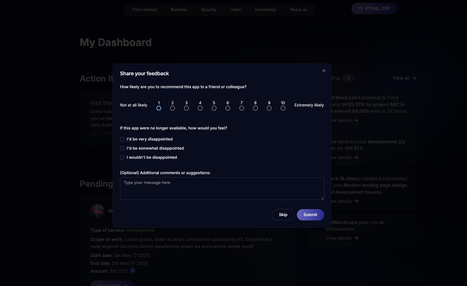
Task: Choose rating 8 on recommendation scale
Action: coord(255,108)
